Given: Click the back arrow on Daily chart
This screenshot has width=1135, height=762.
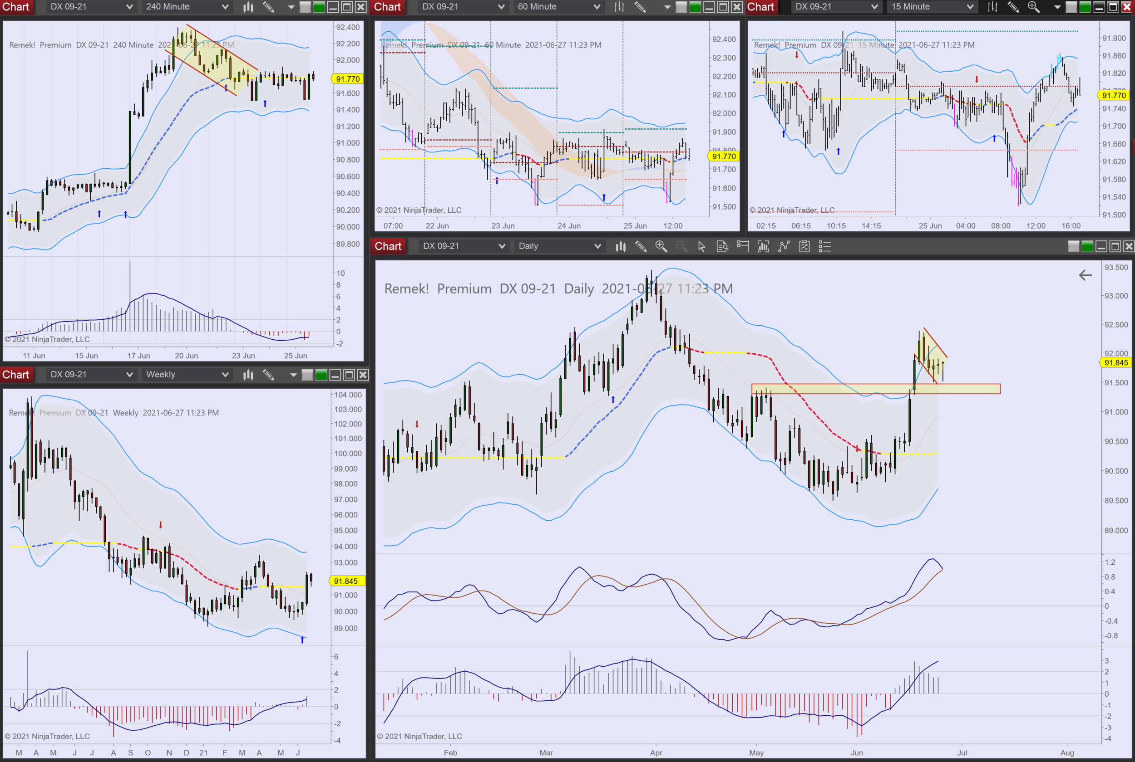Looking at the screenshot, I should pyautogui.click(x=1085, y=276).
